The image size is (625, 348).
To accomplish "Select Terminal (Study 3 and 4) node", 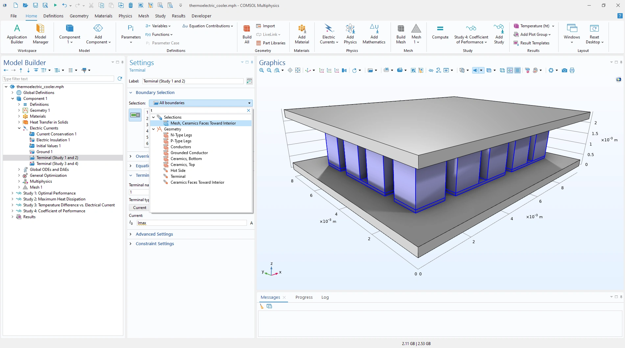I will pos(57,164).
